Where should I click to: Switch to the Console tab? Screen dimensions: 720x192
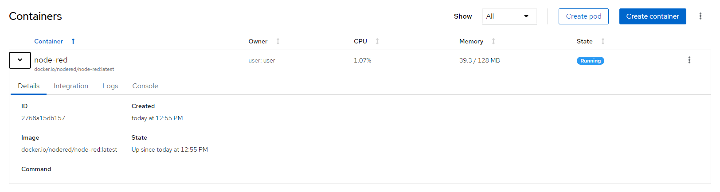click(x=145, y=86)
